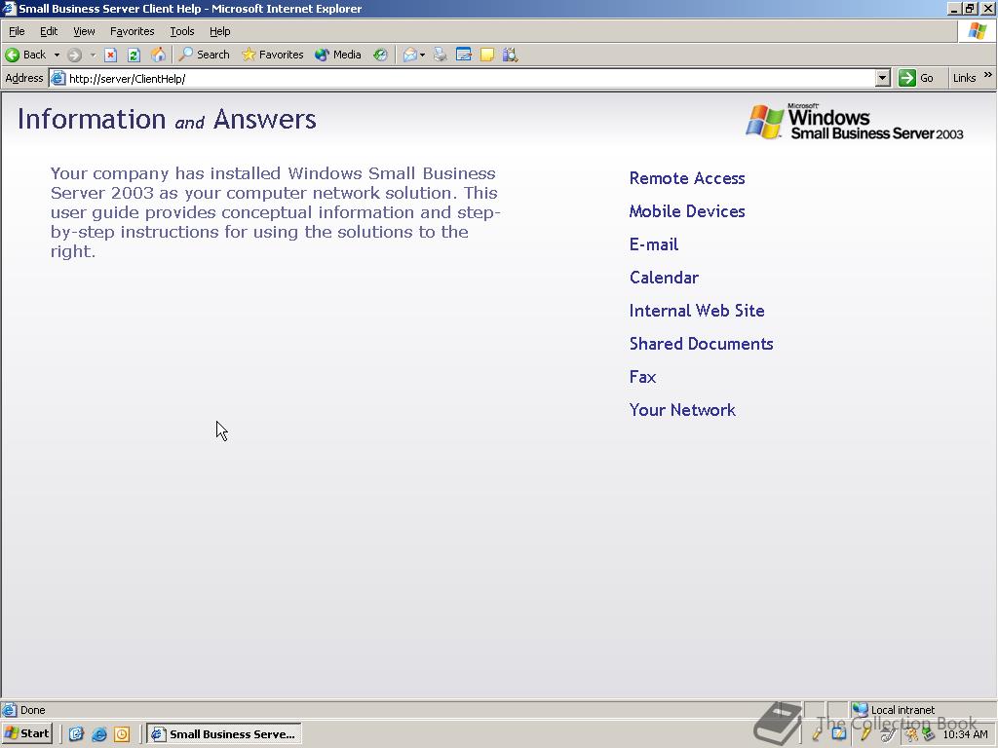Open the Forward history dropdown arrow
This screenshot has height=748, width=998.
93,55
